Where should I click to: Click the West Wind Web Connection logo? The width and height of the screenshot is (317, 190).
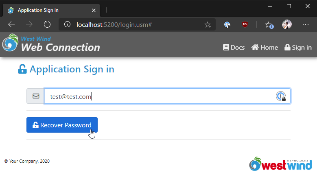51,43
